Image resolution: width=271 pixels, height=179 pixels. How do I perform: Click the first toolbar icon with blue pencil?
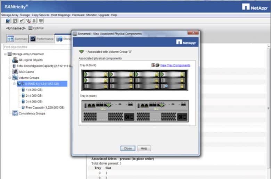point(8,21)
